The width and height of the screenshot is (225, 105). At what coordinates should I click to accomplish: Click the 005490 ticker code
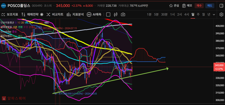[37, 6]
